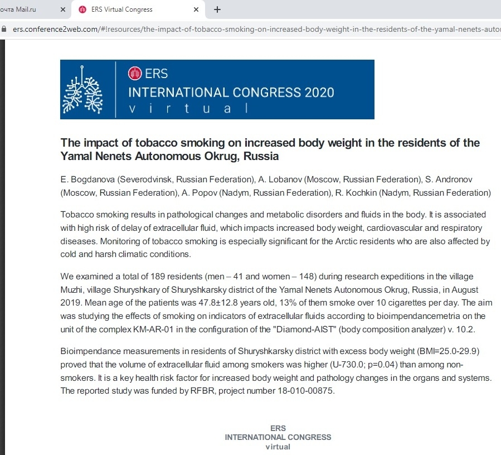This screenshot has width=501, height=455.
Task: Click the lungs logo in banner
Action: (x=82, y=90)
